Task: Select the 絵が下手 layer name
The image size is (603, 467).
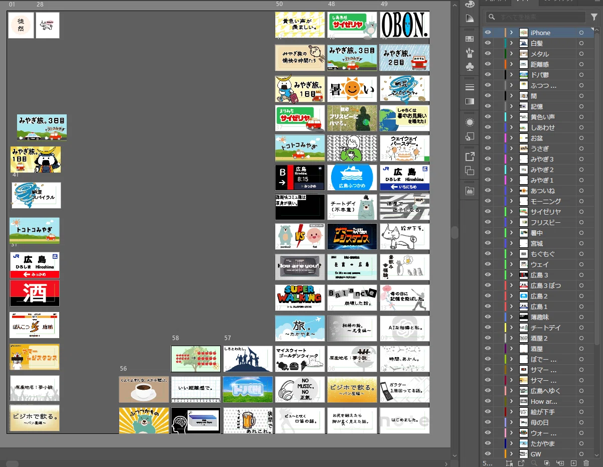Action: point(543,412)
